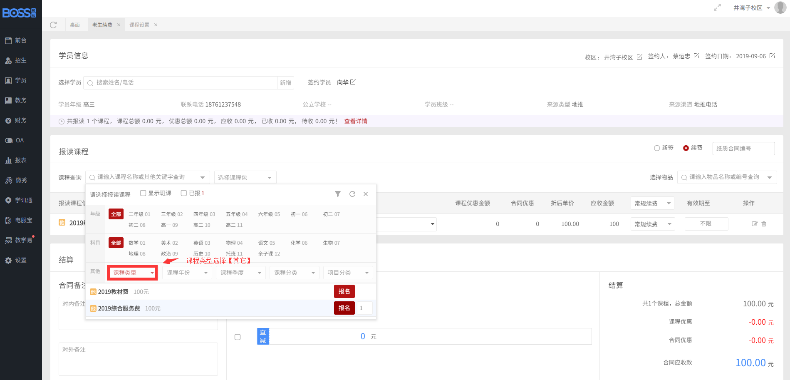Filter by subject 数学 01
Screen dimensions: 790x380
[137, 243]
